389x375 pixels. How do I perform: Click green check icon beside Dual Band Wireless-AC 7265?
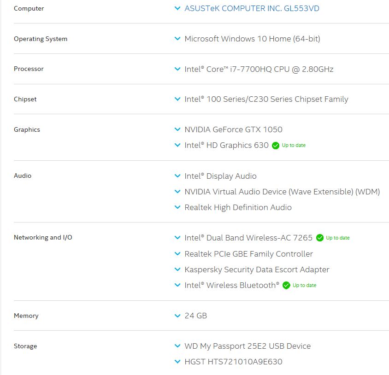(x=320, y=238)
